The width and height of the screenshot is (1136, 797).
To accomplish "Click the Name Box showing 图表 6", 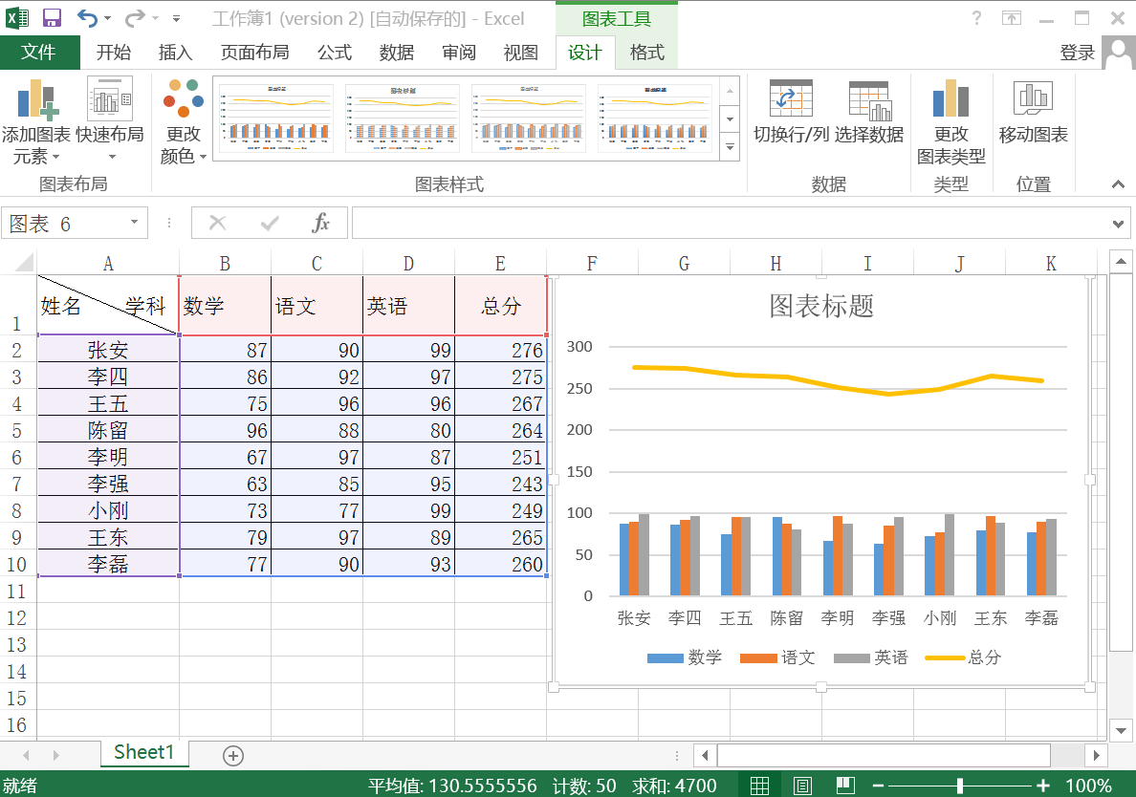I will coord(65,224).
